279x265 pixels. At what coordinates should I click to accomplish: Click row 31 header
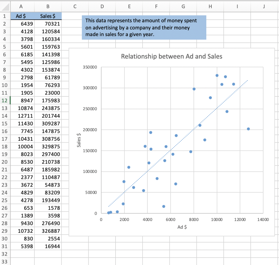click(x=5, y=246)
